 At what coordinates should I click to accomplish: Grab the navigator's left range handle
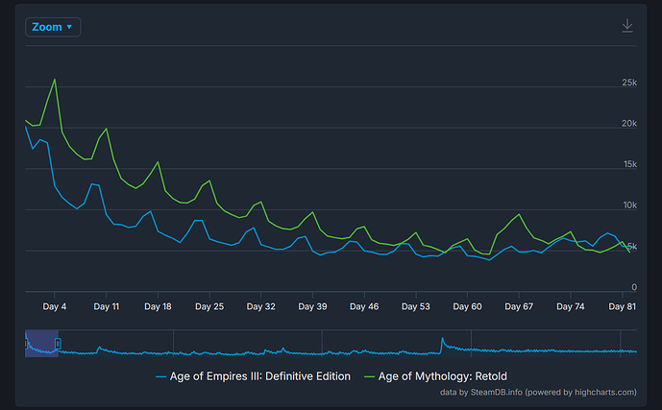click(26, 344)
